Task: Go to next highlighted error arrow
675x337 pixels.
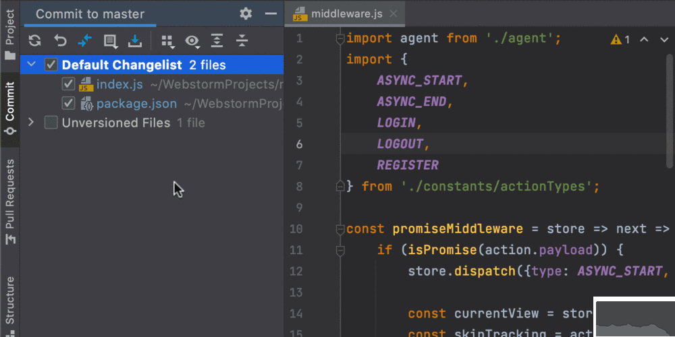Action: pos(664,40)
